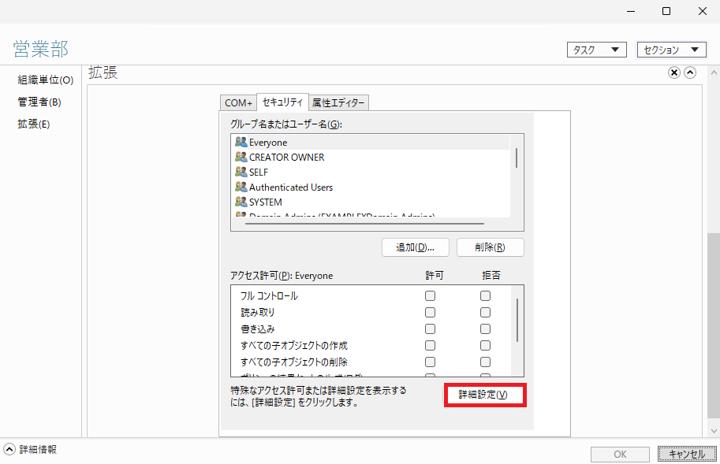Deny 書き込み permission checkbox

tap(485, 329)
